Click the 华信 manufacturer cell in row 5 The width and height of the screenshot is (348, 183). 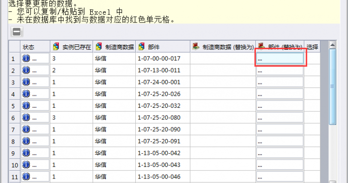coord(114,106)
